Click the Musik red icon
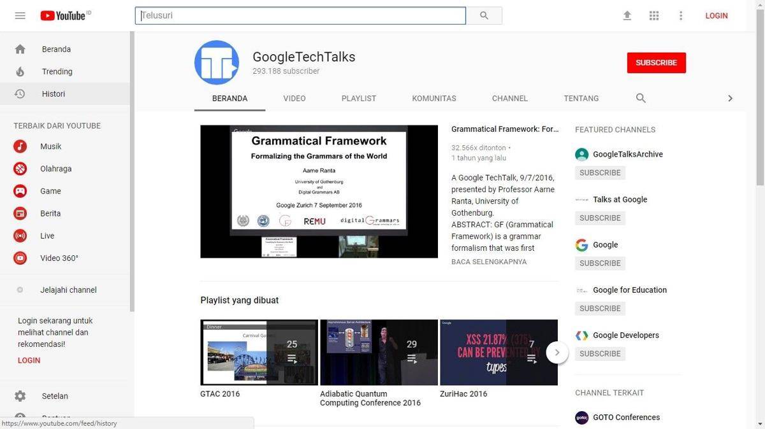Screen dimensions: 765x429 (x=20, y=146)
